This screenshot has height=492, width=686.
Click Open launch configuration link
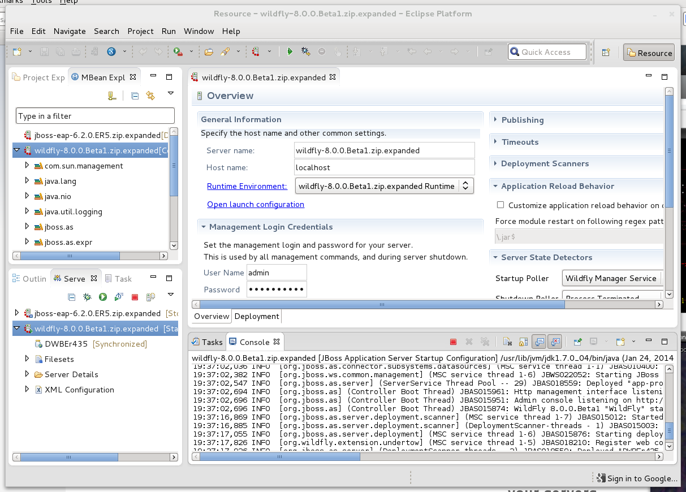(256, 204)
